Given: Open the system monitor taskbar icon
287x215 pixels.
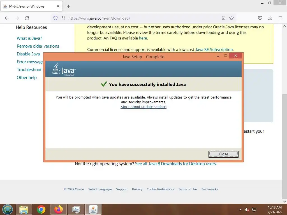Looking at the screenshot, I should pos(76,209).
